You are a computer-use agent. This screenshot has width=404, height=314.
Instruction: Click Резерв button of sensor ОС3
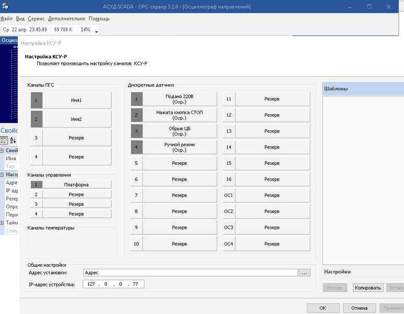(273, 227)
